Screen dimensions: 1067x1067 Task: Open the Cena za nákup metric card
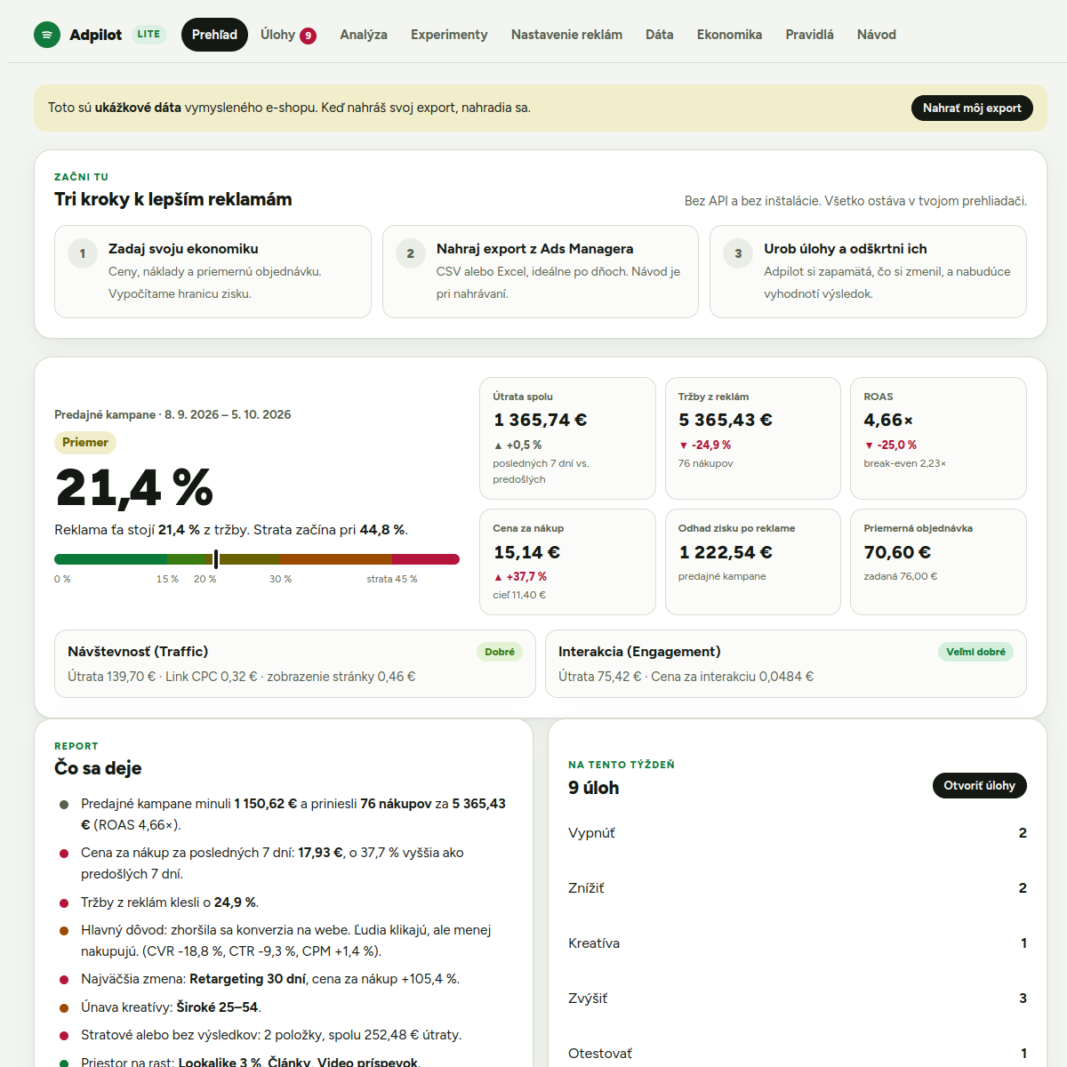click(x=568, y=562)
